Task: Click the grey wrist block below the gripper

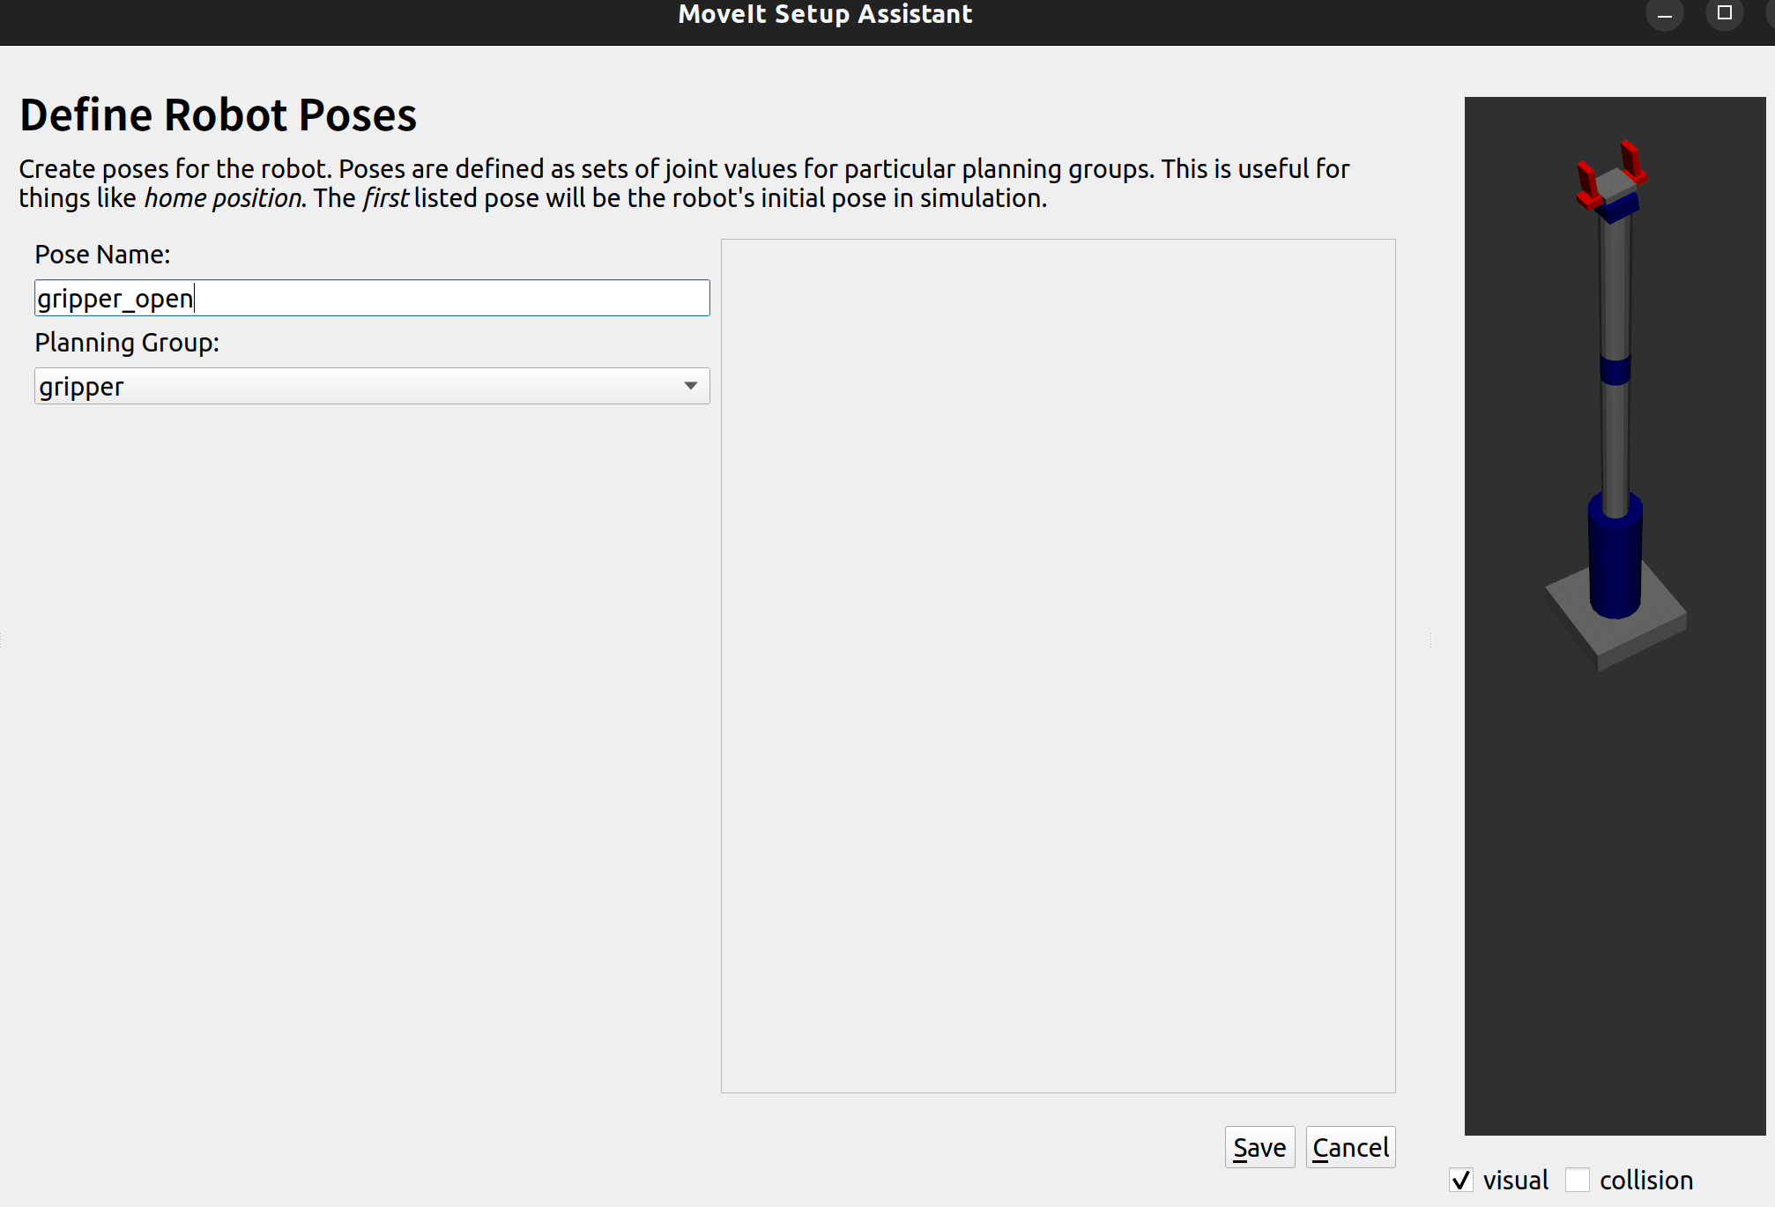Action: click(1615, 185)
